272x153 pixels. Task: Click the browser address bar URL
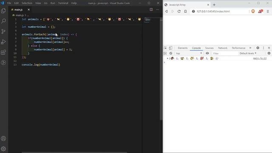tap(213, 11)
